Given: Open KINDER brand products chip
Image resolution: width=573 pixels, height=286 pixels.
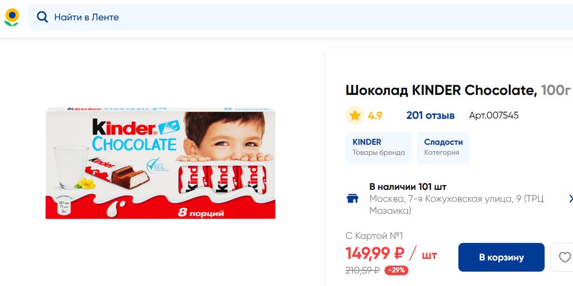Looking at the screenshot, I should pyautogui.click(x=379, y=147).
